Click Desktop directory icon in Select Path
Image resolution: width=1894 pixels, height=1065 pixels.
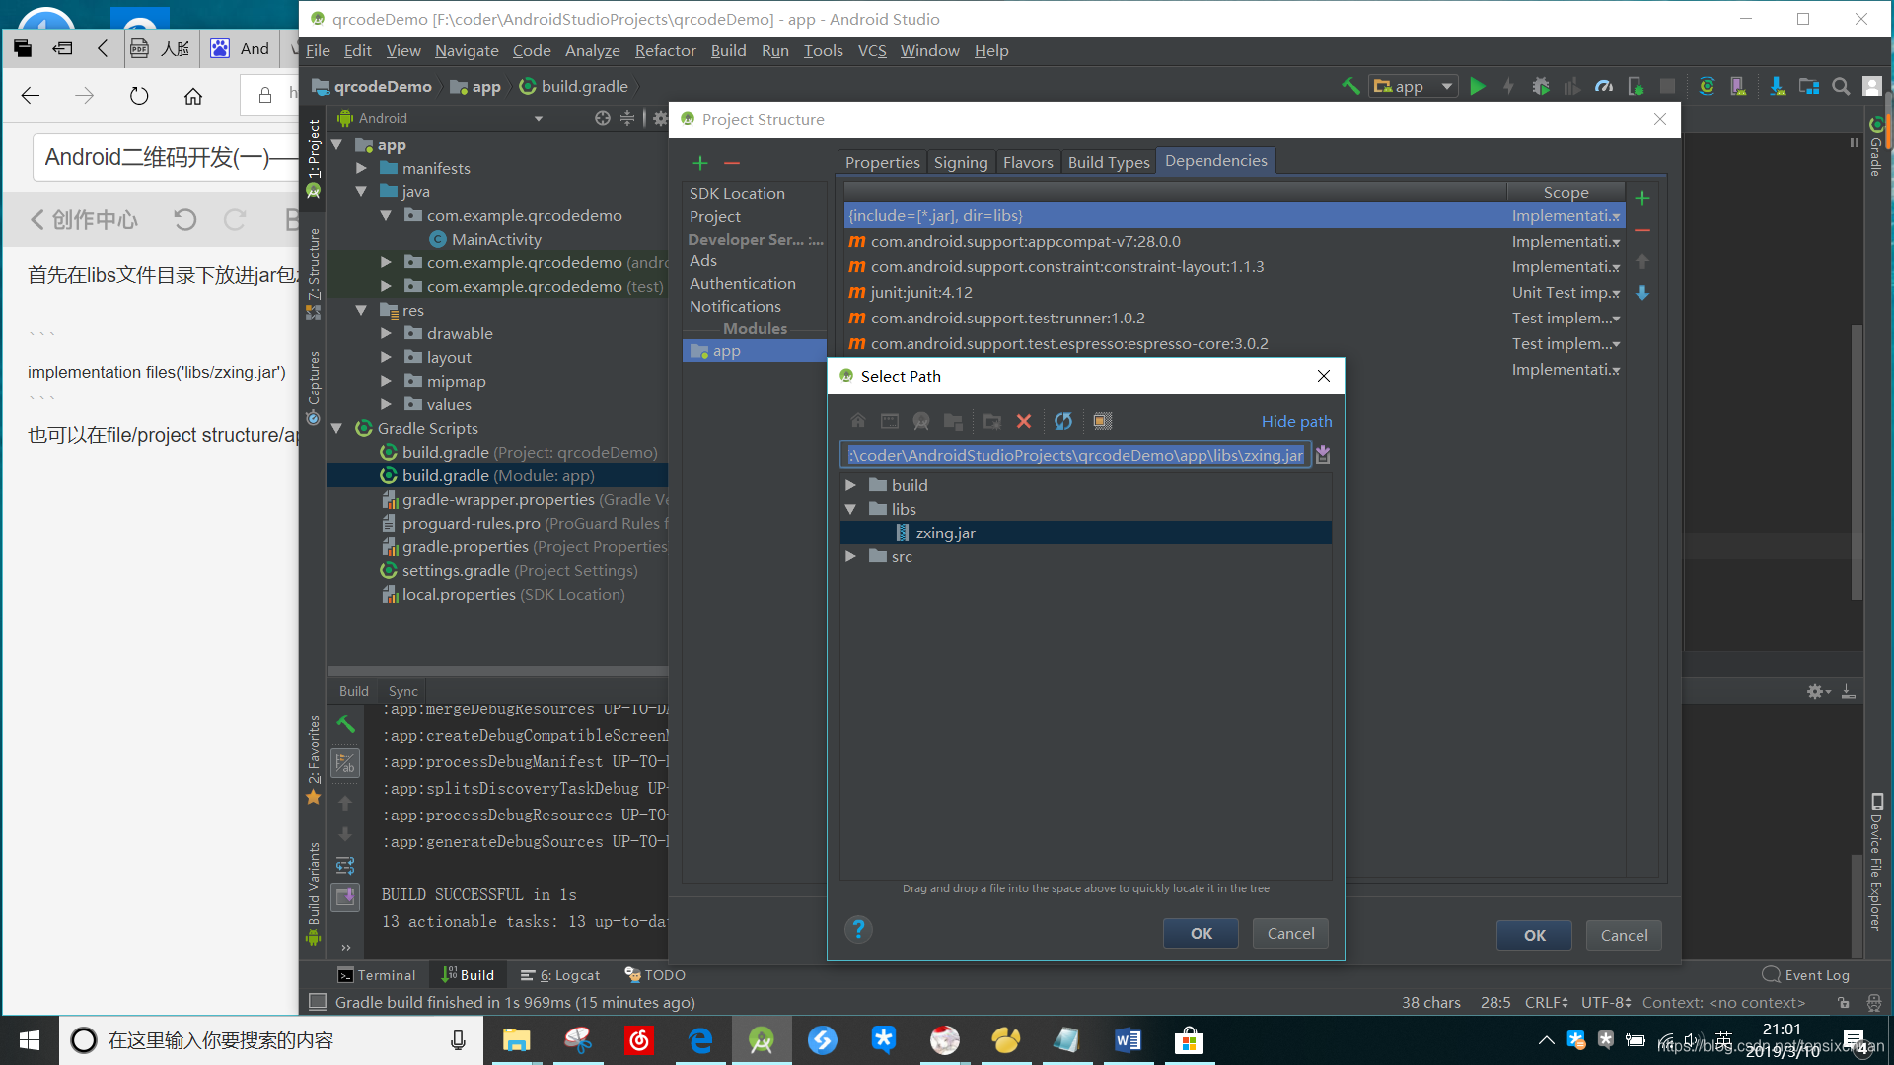click(890, 421)
